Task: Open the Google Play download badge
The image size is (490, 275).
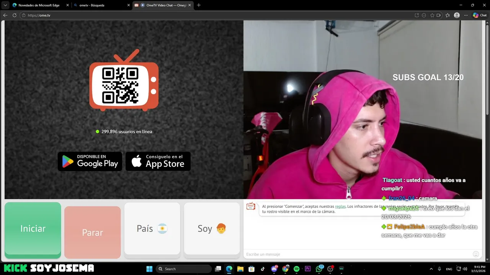Action: coord(90,161)
